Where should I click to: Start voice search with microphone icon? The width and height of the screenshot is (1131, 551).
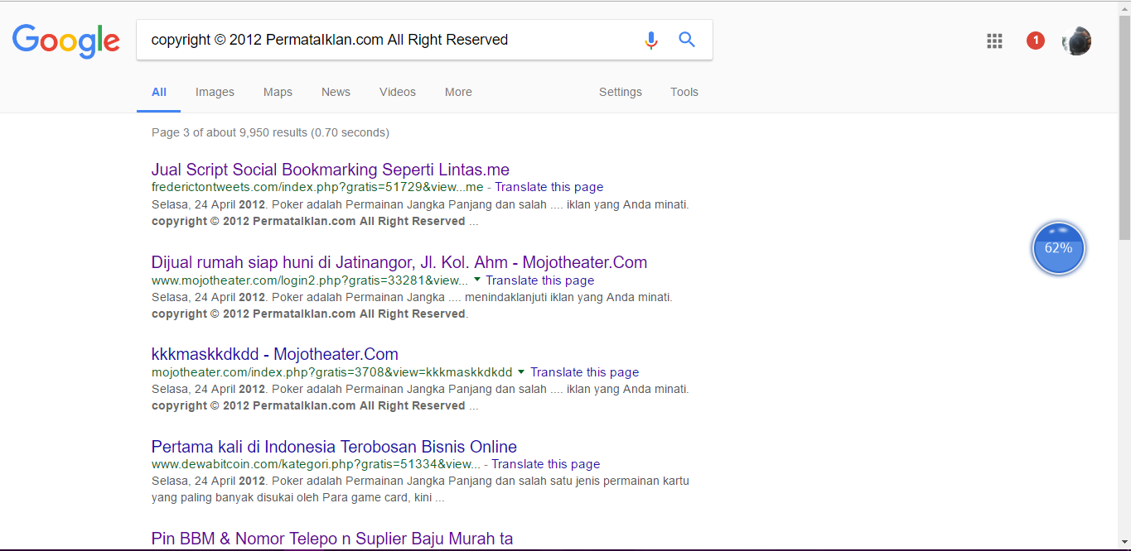coord(651,40)
